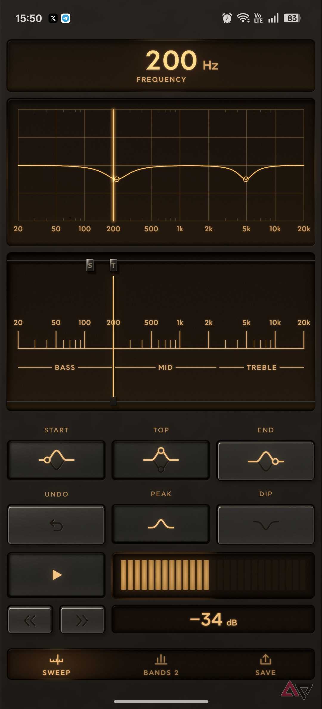Image resolution: width=322 pixels, height=709 pixels.
Task: Open the Telegram notification icon
Action: pyautogui.click(x=66, y=18)
